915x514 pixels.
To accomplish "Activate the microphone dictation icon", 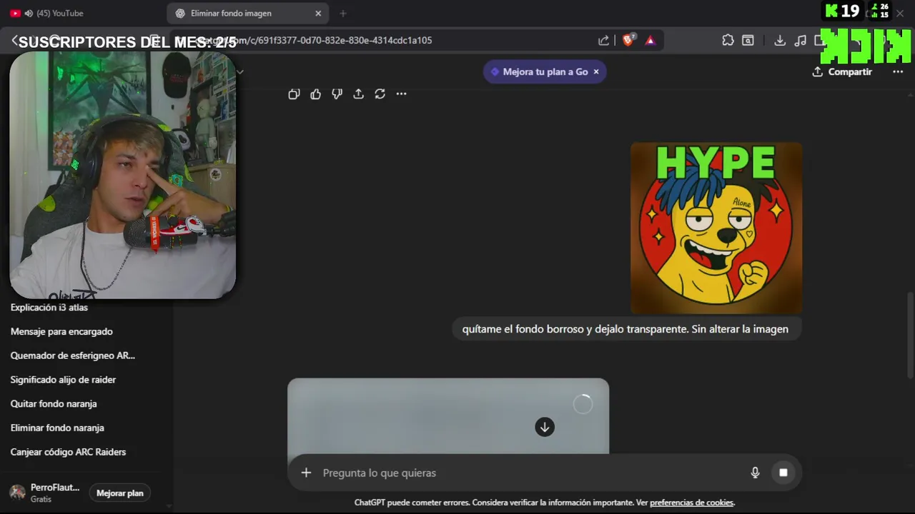I will pos(755,473).
